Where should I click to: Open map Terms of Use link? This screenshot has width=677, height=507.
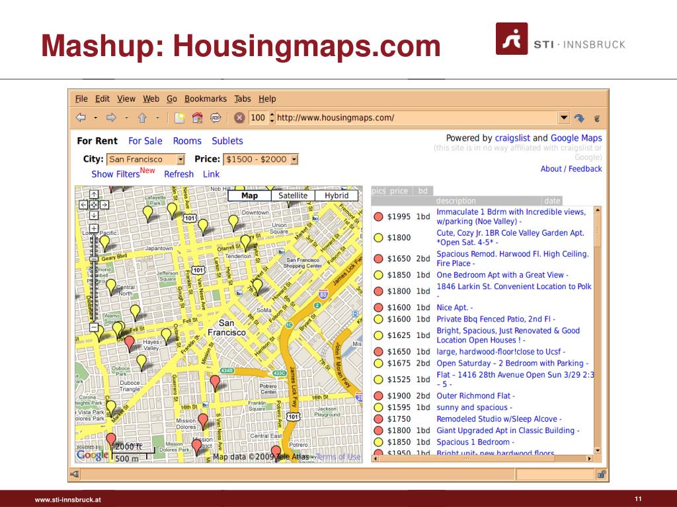click(338, 456)
